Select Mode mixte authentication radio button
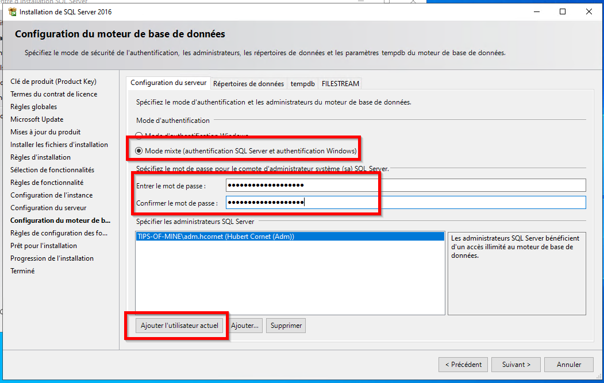This screenshot has width=604, height=383. [x=139, y=151]
